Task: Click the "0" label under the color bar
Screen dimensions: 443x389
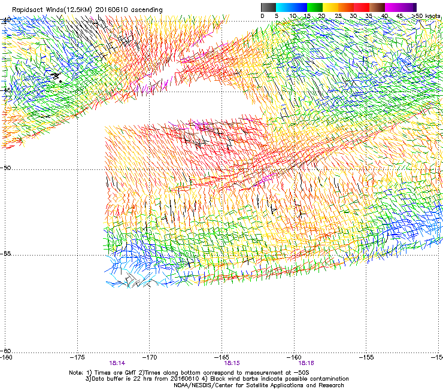Action: [262, 16]
